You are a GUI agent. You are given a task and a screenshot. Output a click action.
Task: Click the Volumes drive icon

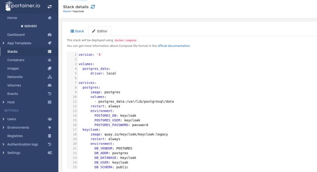click(x=50, y=85)
